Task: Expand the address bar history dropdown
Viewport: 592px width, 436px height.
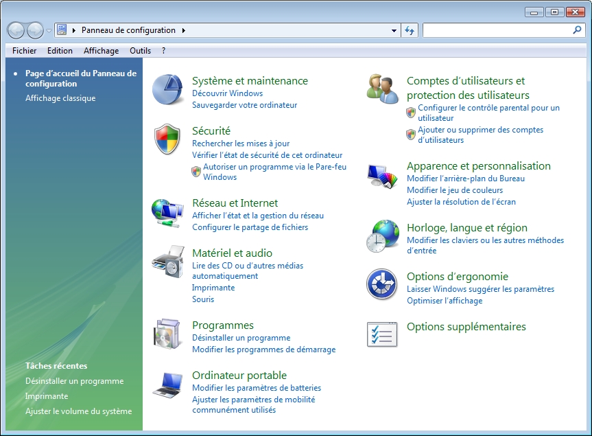Action: (394, 31)
